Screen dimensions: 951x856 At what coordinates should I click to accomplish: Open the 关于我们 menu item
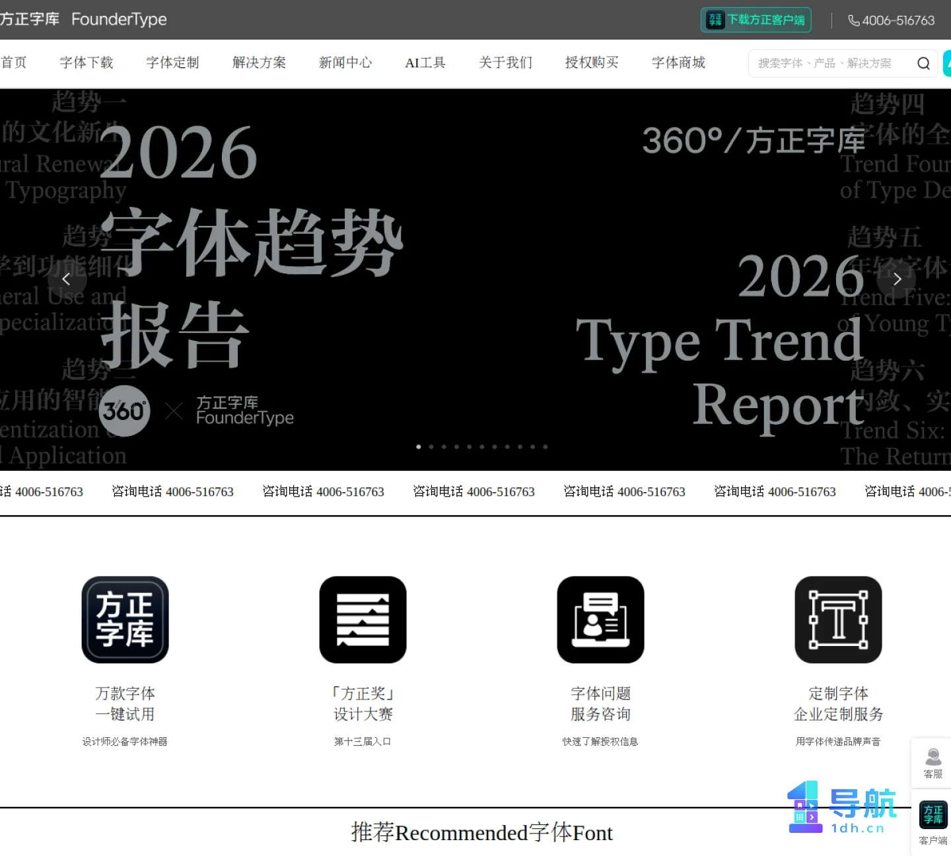505,63
